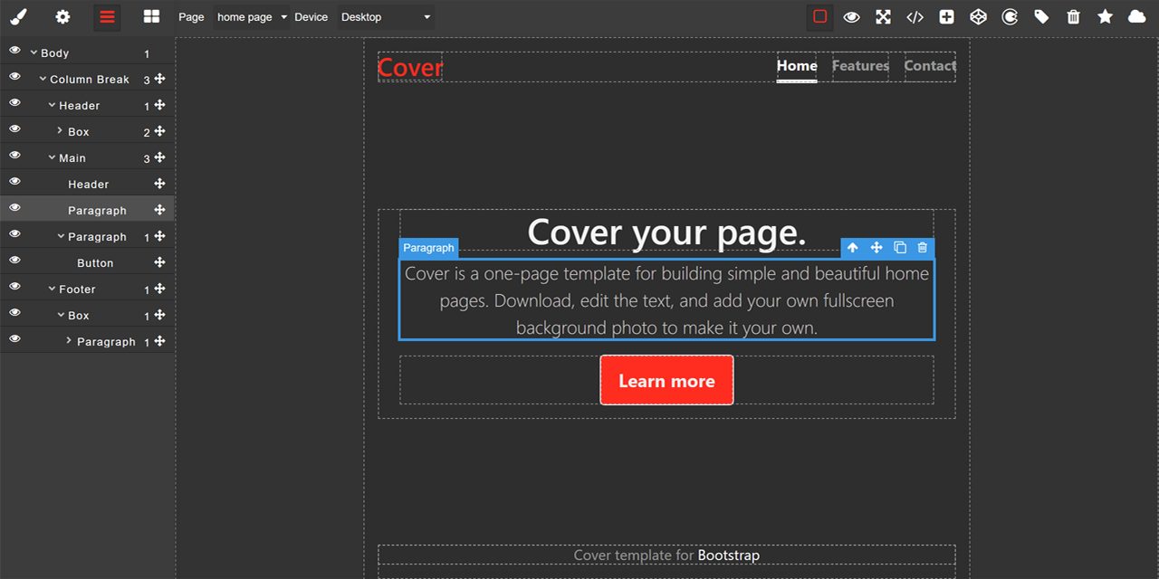Click the Contact nav tab
Image resolution: width=1159 pixels, height=579 pixels.
tap(929, 66)
